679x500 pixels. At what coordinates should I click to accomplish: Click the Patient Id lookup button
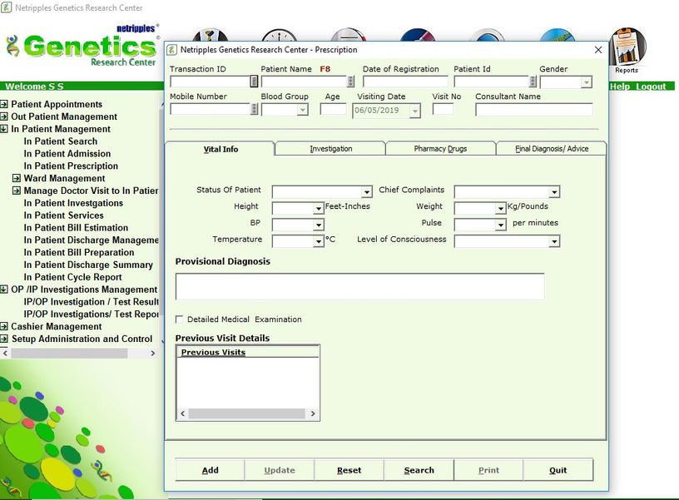533,82
